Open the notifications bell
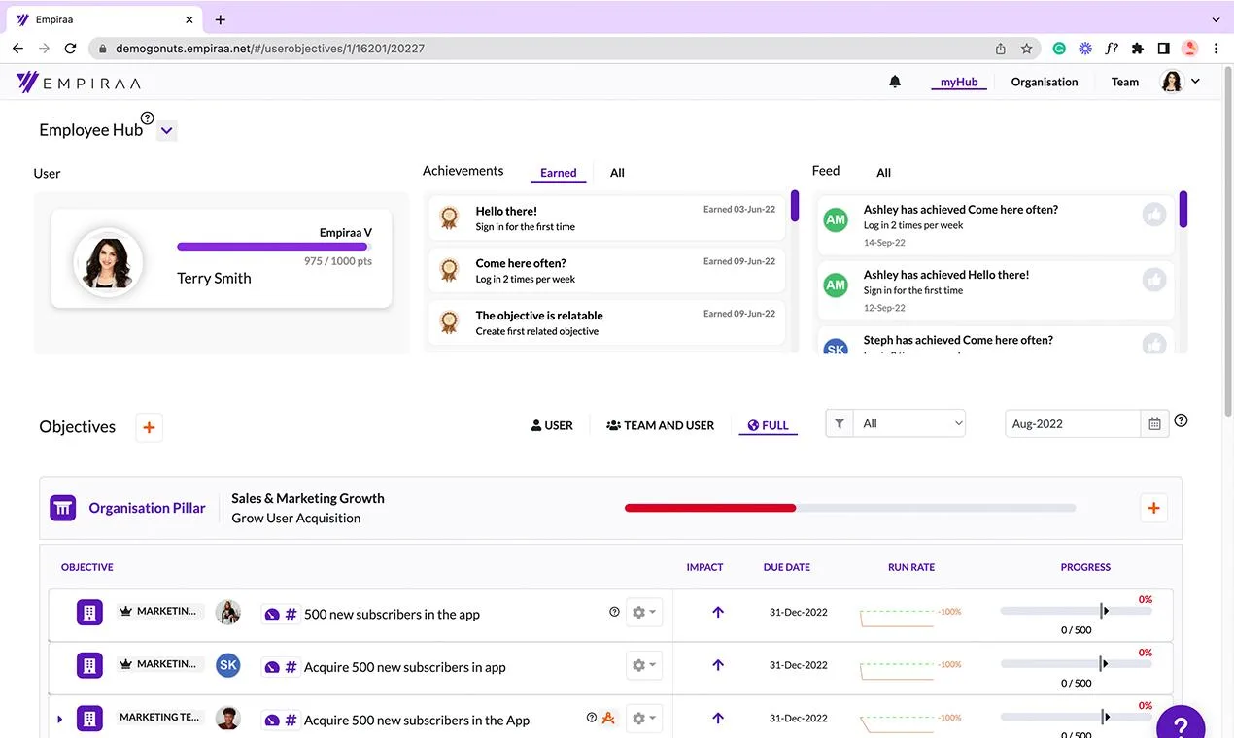 (x=895, y=82)
